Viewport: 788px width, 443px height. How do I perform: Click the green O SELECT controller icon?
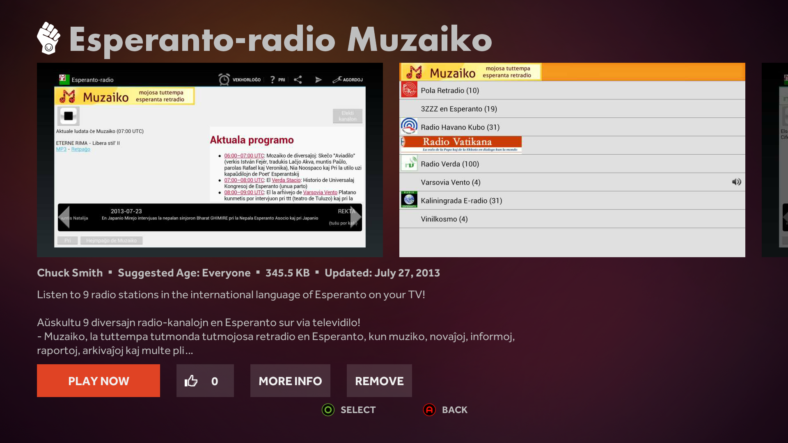328,410
